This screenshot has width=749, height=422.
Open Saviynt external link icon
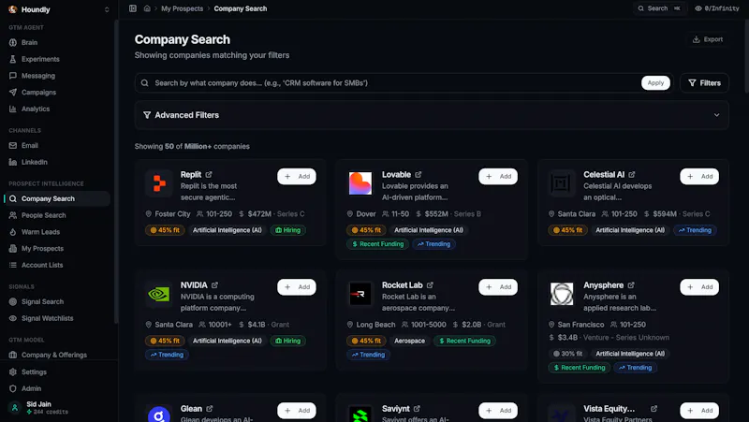(x=417, y=409)
